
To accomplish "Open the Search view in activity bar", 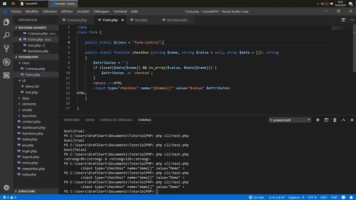I will click(6, 35).
